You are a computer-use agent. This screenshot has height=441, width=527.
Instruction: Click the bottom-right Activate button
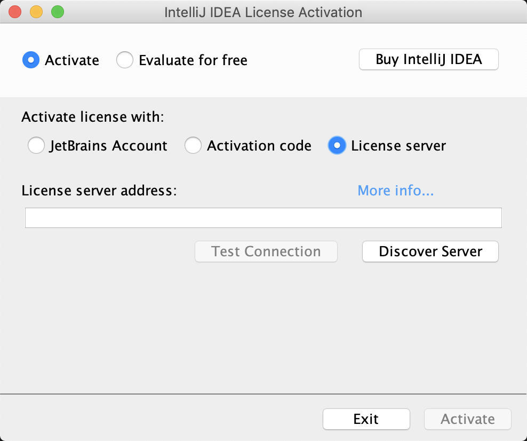467,419
